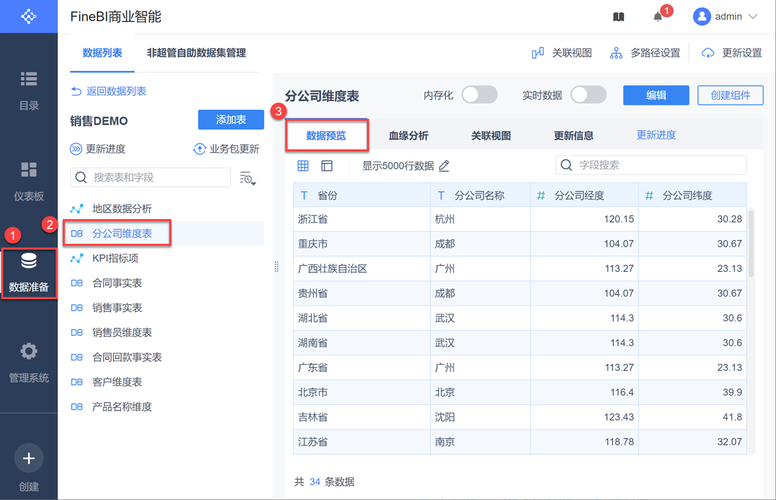Toggle the 实时数据 switch
Screen dimensions: 776x500
click(588, 95)
